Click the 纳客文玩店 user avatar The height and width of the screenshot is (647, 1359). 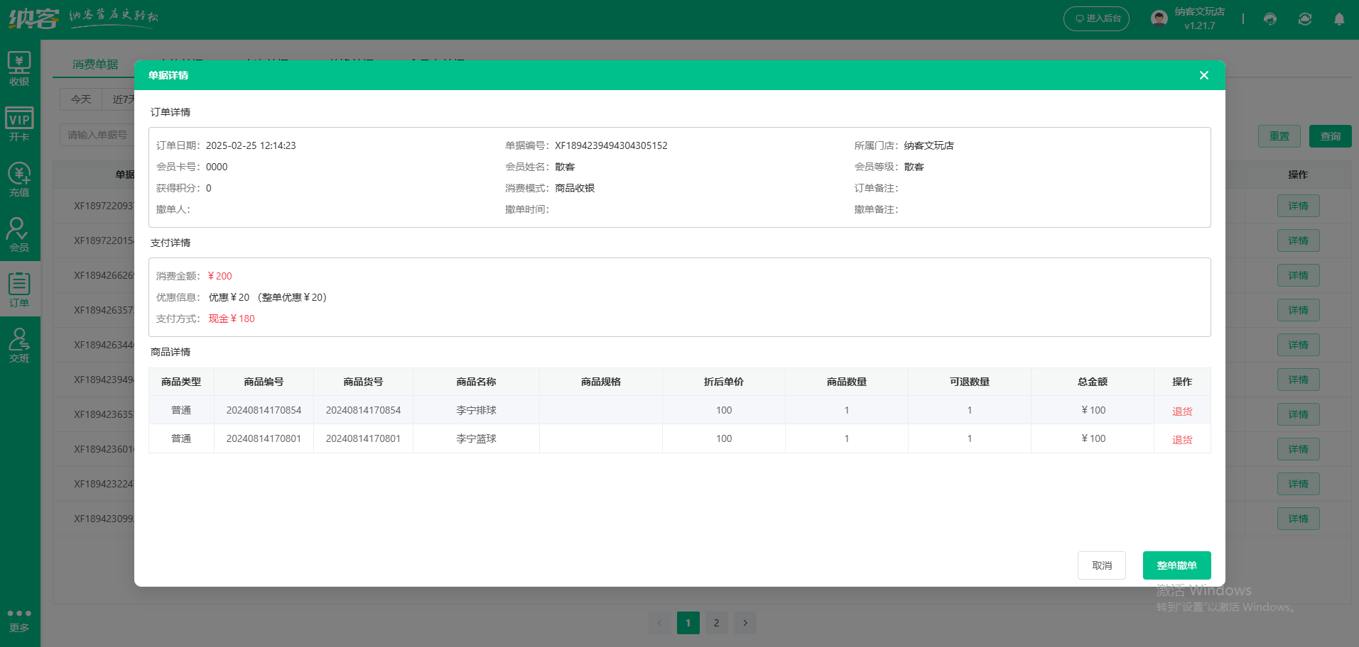[x=1159, y=18]
